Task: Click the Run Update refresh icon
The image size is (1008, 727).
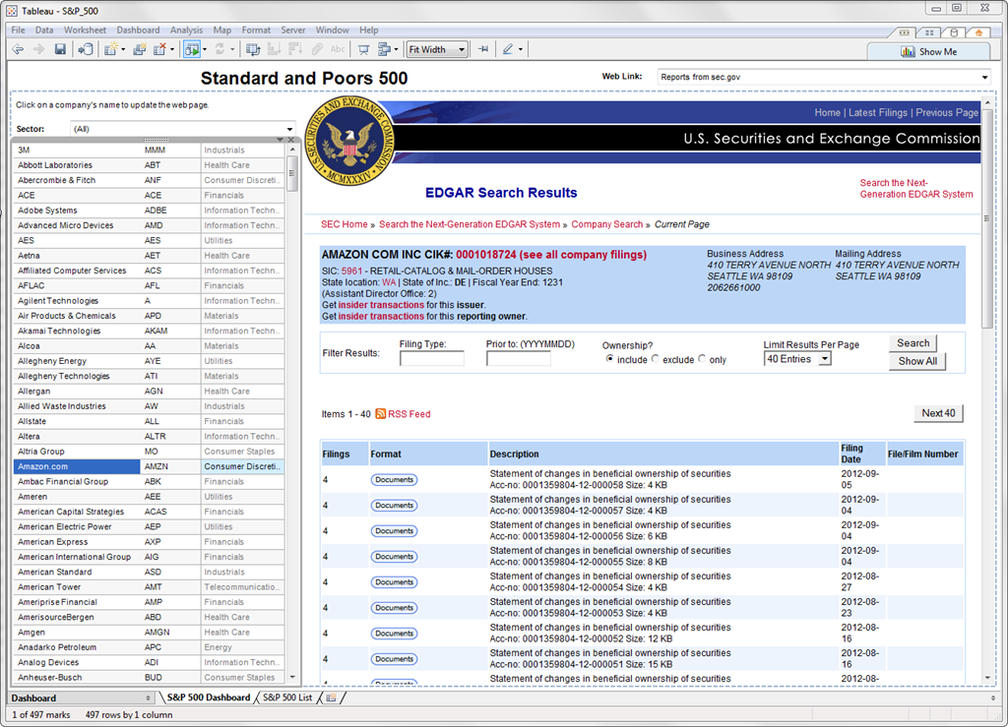Action: (x=220, y=49)
